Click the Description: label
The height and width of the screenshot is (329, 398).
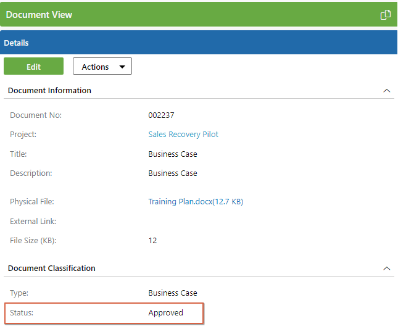click(31, 173)
